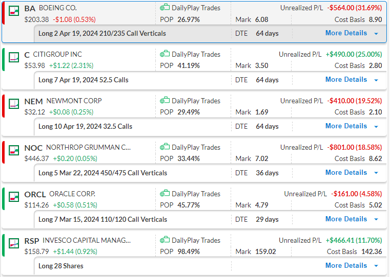Click Northrop DTE 36 days
Image resolution: width=390 pixels, height=277 pixels.
[x=267, y=173]
